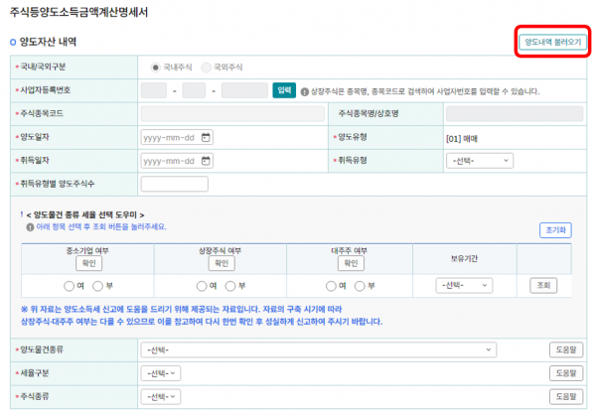Click the 취득유형별 양도주식수 input field
The image size is (596, 415).
pyautogui.click(x=175, y=184)
